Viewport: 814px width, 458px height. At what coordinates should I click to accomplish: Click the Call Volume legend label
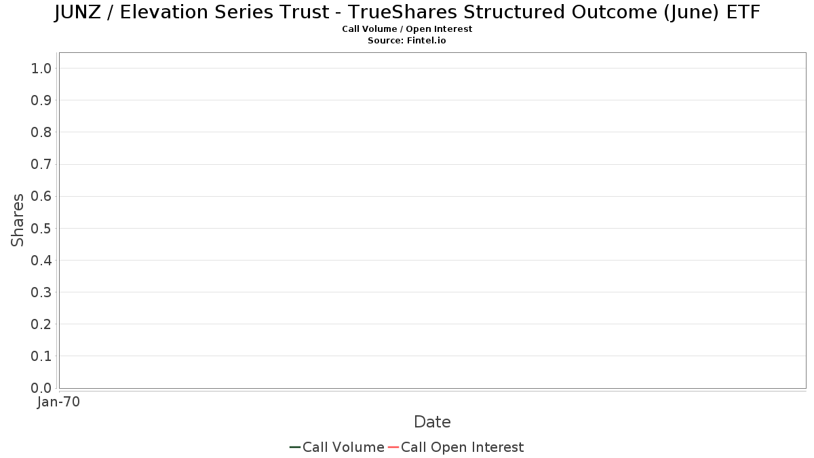point(343,447)
